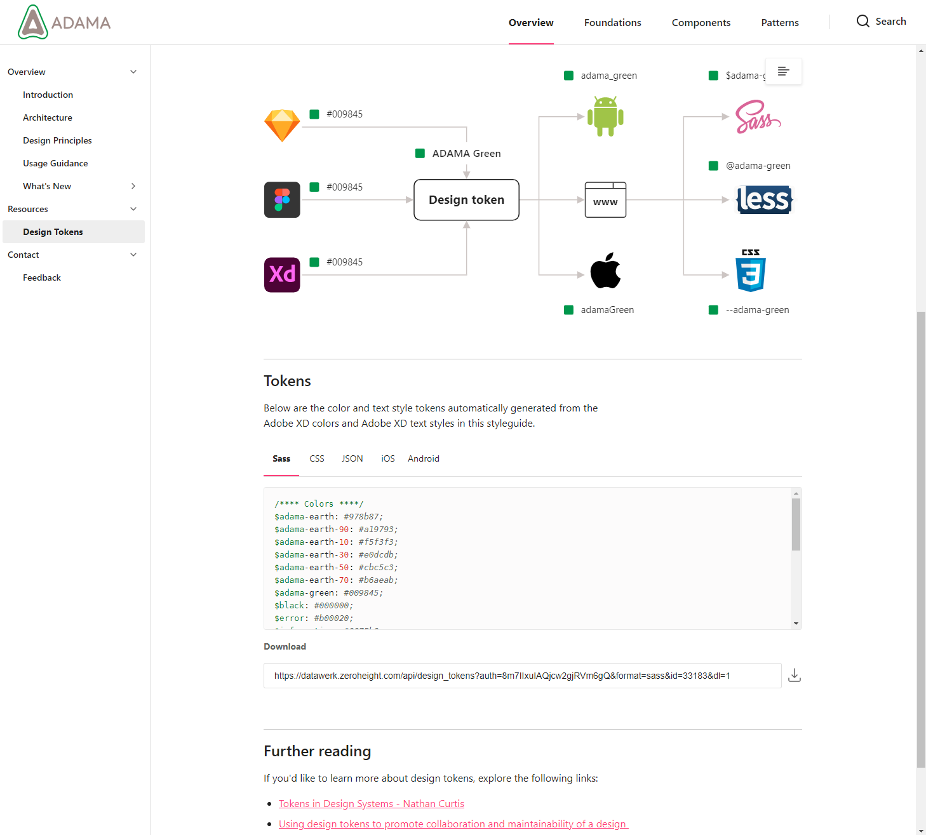Open the Foundations top navigation tab

tap(613, 23)
